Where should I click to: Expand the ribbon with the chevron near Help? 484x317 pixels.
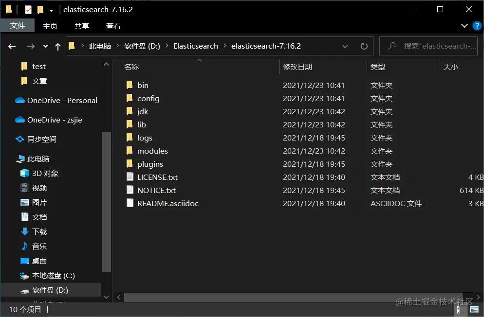[465, 26]
